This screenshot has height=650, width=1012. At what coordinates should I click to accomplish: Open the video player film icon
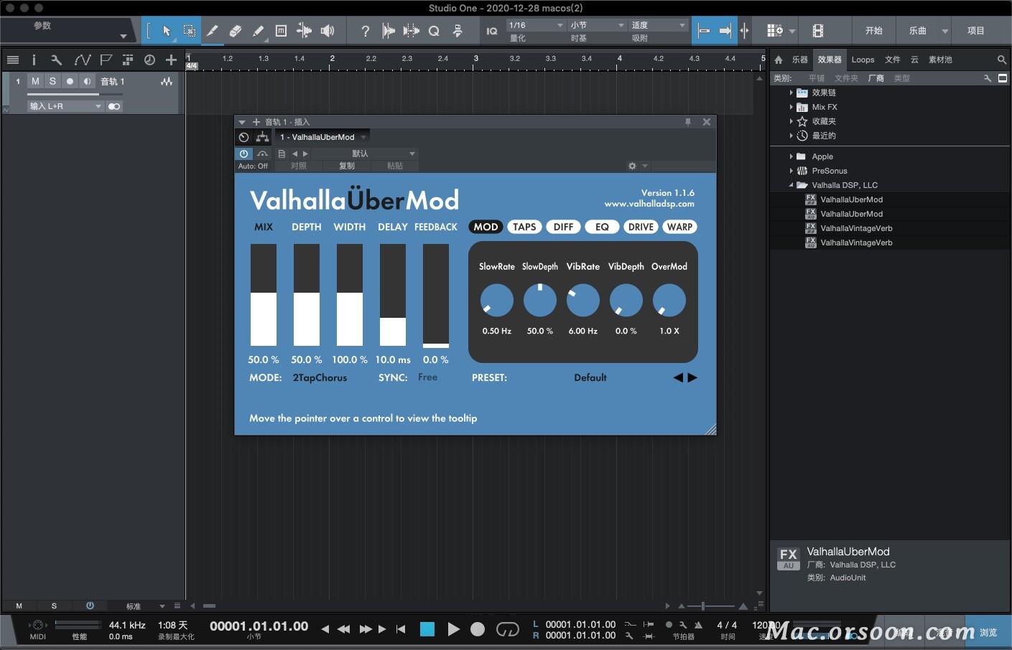click(x=818, y=31)
